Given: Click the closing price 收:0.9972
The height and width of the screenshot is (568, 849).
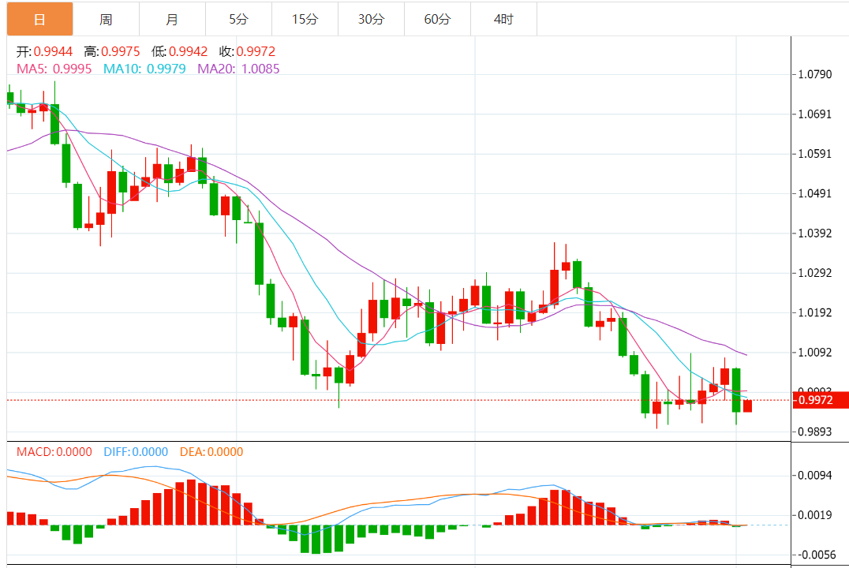Looking at the screenshot, I should point(248,51).
